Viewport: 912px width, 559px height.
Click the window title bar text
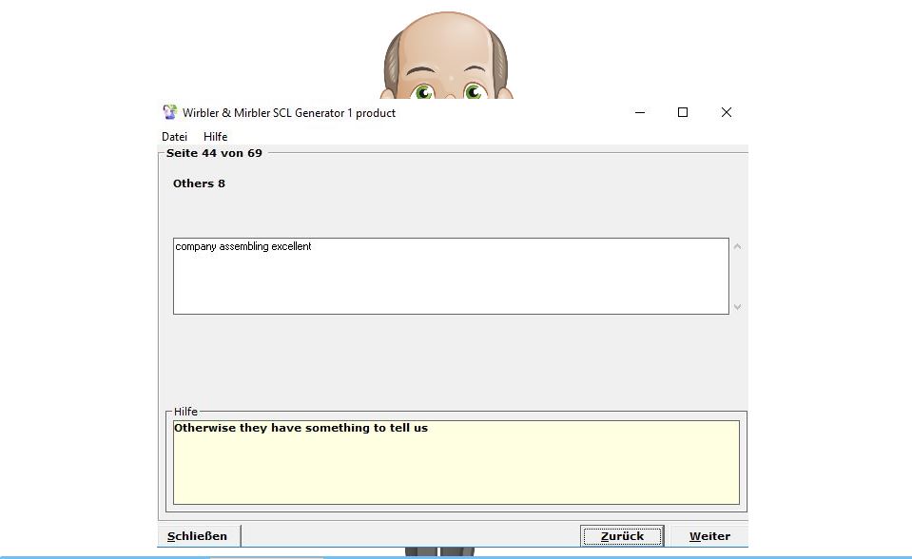point(289,112)
